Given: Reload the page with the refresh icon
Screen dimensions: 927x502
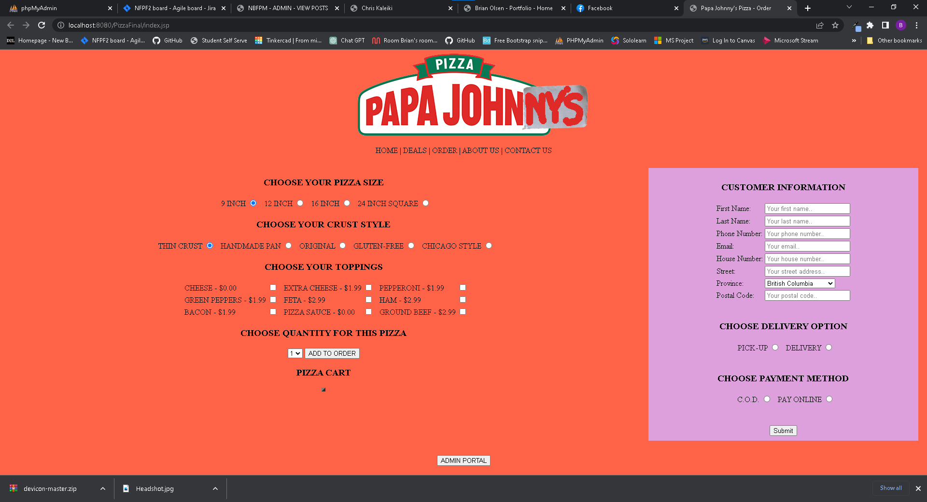Looking at the screenshot, I should tap(42, 25).
